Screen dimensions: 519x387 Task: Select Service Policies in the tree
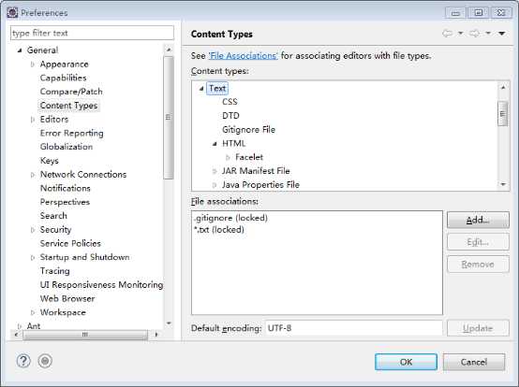click(70, 243)
